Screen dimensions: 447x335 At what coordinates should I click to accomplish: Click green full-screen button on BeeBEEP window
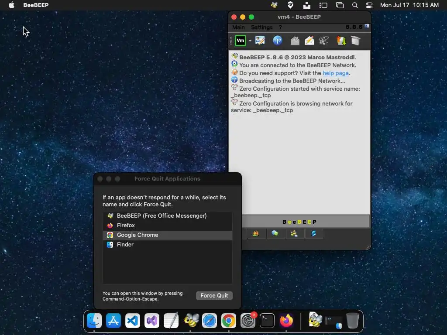(251, 17)
